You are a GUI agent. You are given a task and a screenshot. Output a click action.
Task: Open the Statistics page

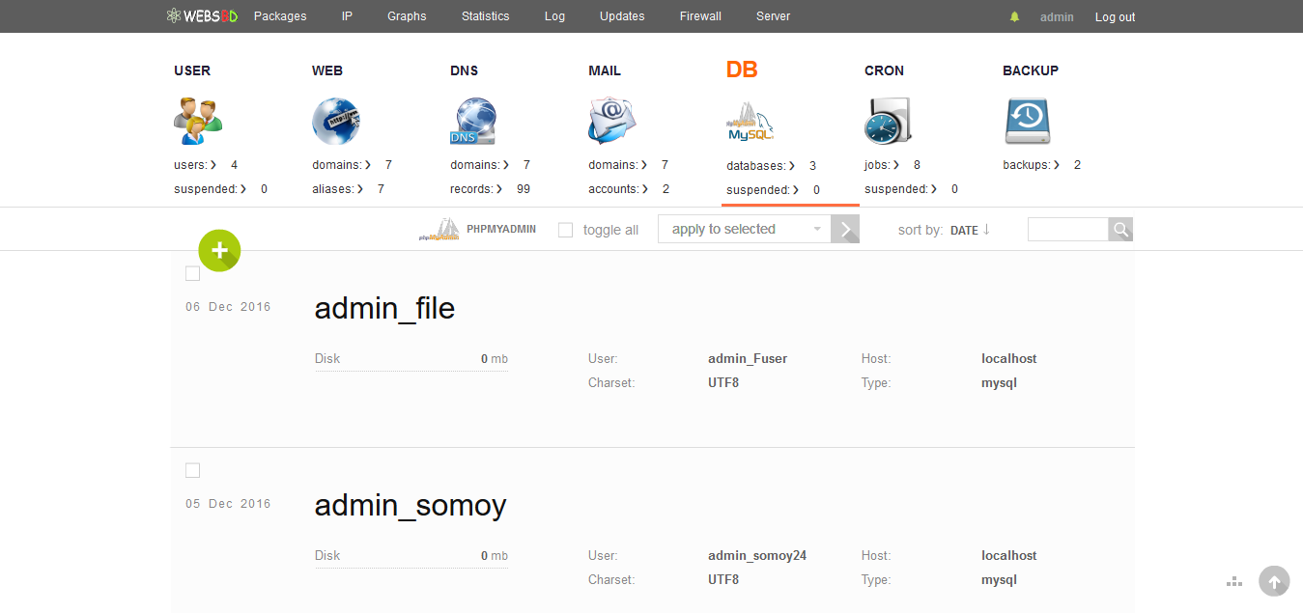(x=485, y=16)
